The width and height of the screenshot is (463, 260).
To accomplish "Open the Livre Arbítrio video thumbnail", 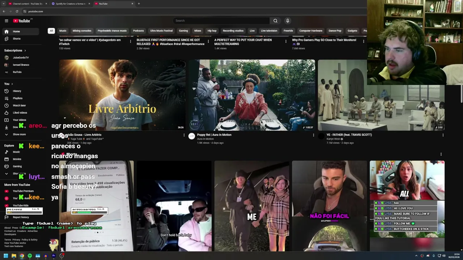I will tap(122, 95).
